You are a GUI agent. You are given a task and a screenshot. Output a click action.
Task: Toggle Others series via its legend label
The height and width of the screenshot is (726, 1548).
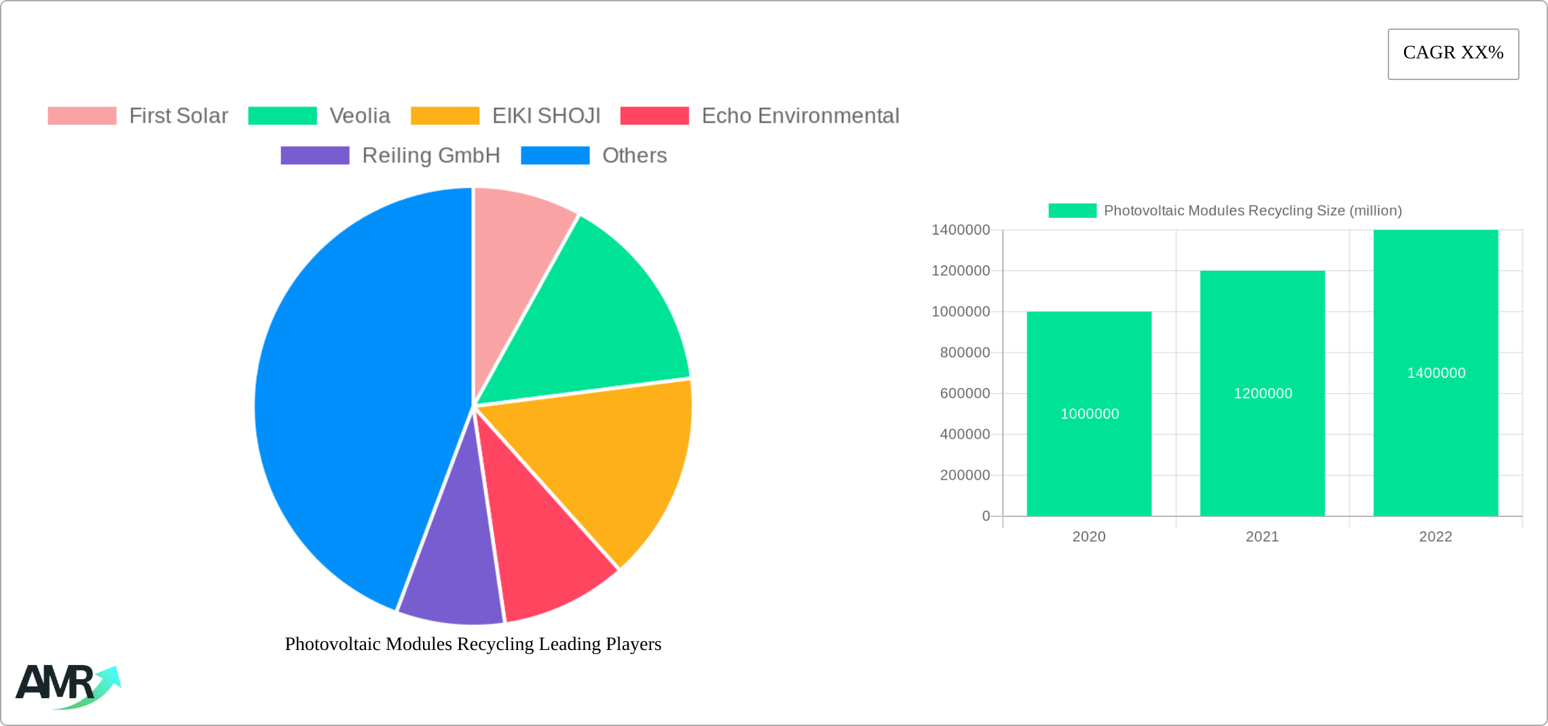[x=634, y=155]
